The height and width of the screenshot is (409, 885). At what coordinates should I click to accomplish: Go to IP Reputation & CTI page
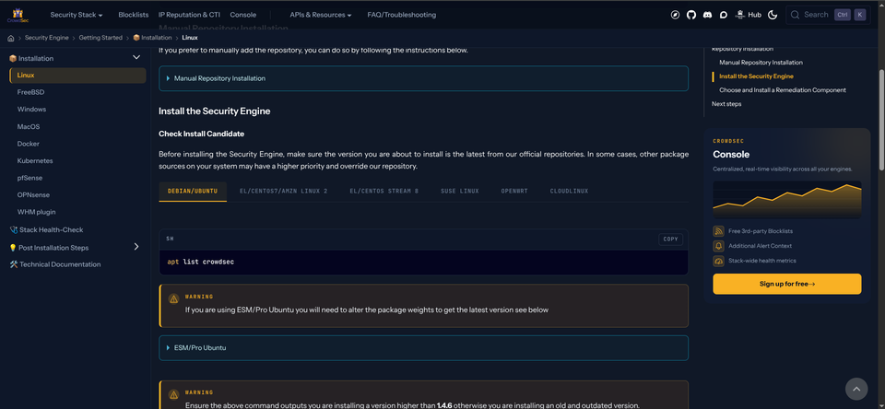click(x=189, y=15)
